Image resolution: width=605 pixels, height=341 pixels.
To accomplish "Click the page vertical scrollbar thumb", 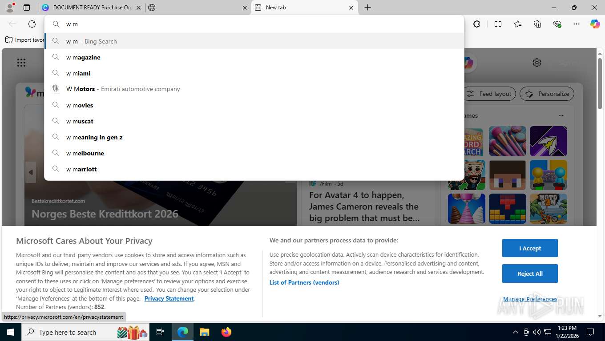I will [x=600, y=83].
